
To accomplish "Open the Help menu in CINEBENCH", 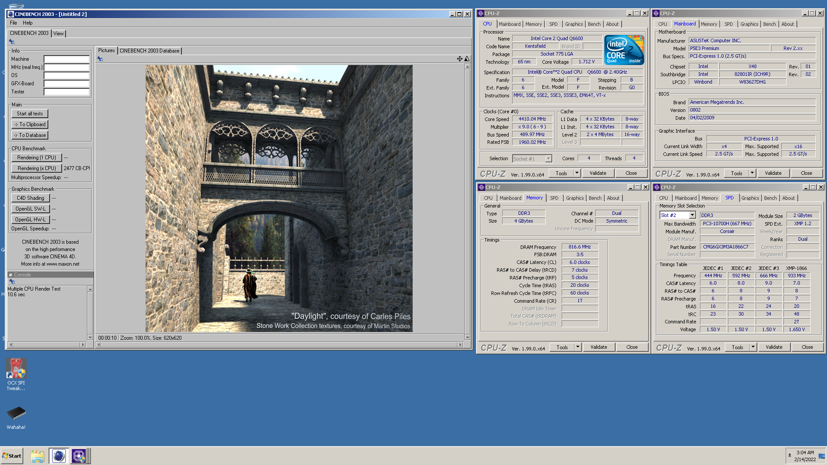I will click(28, 23).
